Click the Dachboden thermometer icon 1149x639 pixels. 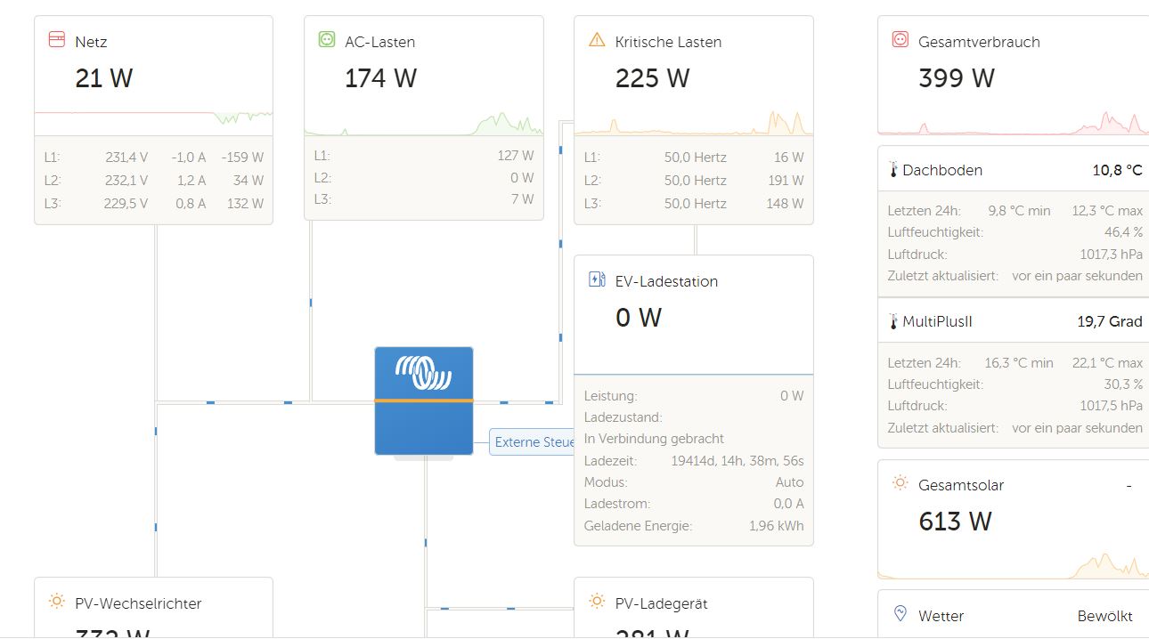893,169
